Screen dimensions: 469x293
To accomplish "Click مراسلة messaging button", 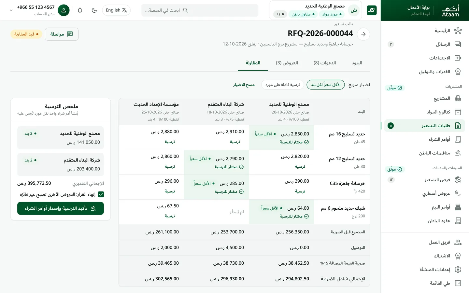I will coord(62,34).
